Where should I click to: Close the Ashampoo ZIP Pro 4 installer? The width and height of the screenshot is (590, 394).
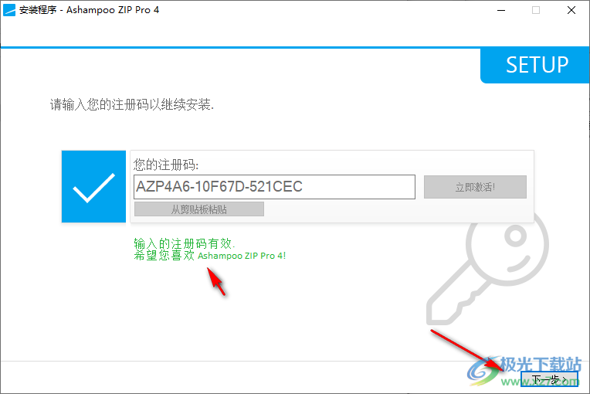click(571, 10)
